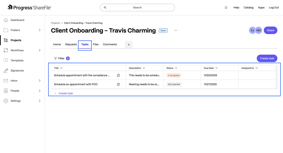Switch to the Requests tab
The width and height of the screenshot is (283, 153).
point(71,44)
